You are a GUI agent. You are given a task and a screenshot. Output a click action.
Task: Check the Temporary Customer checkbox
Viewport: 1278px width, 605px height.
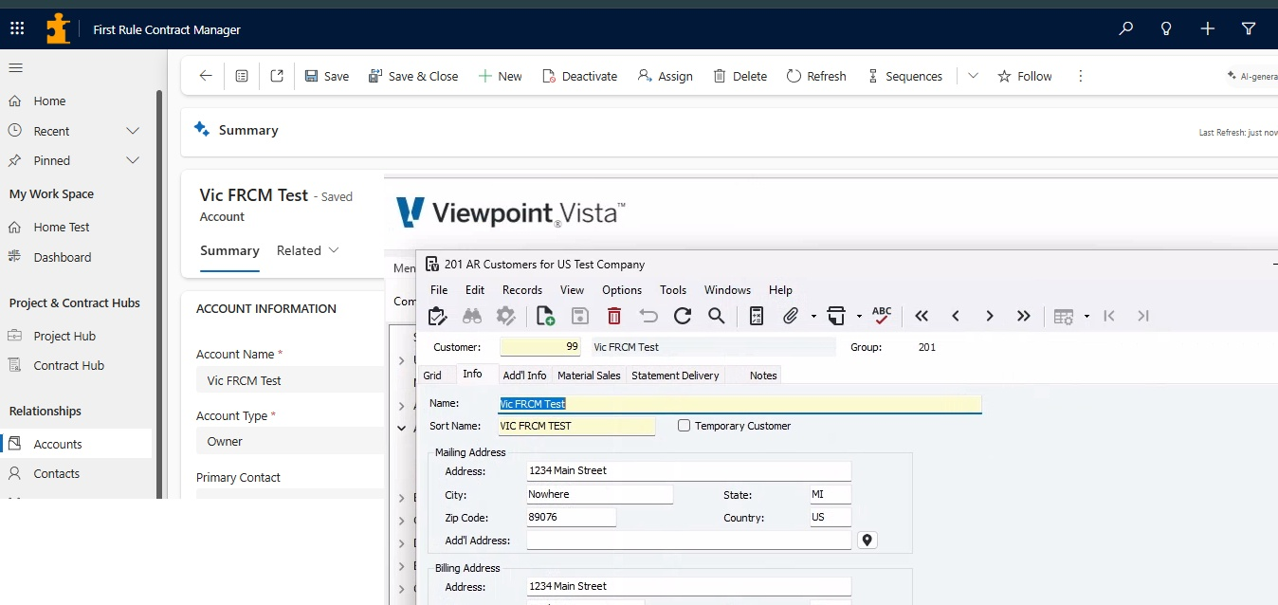click(x=684, y=426)
